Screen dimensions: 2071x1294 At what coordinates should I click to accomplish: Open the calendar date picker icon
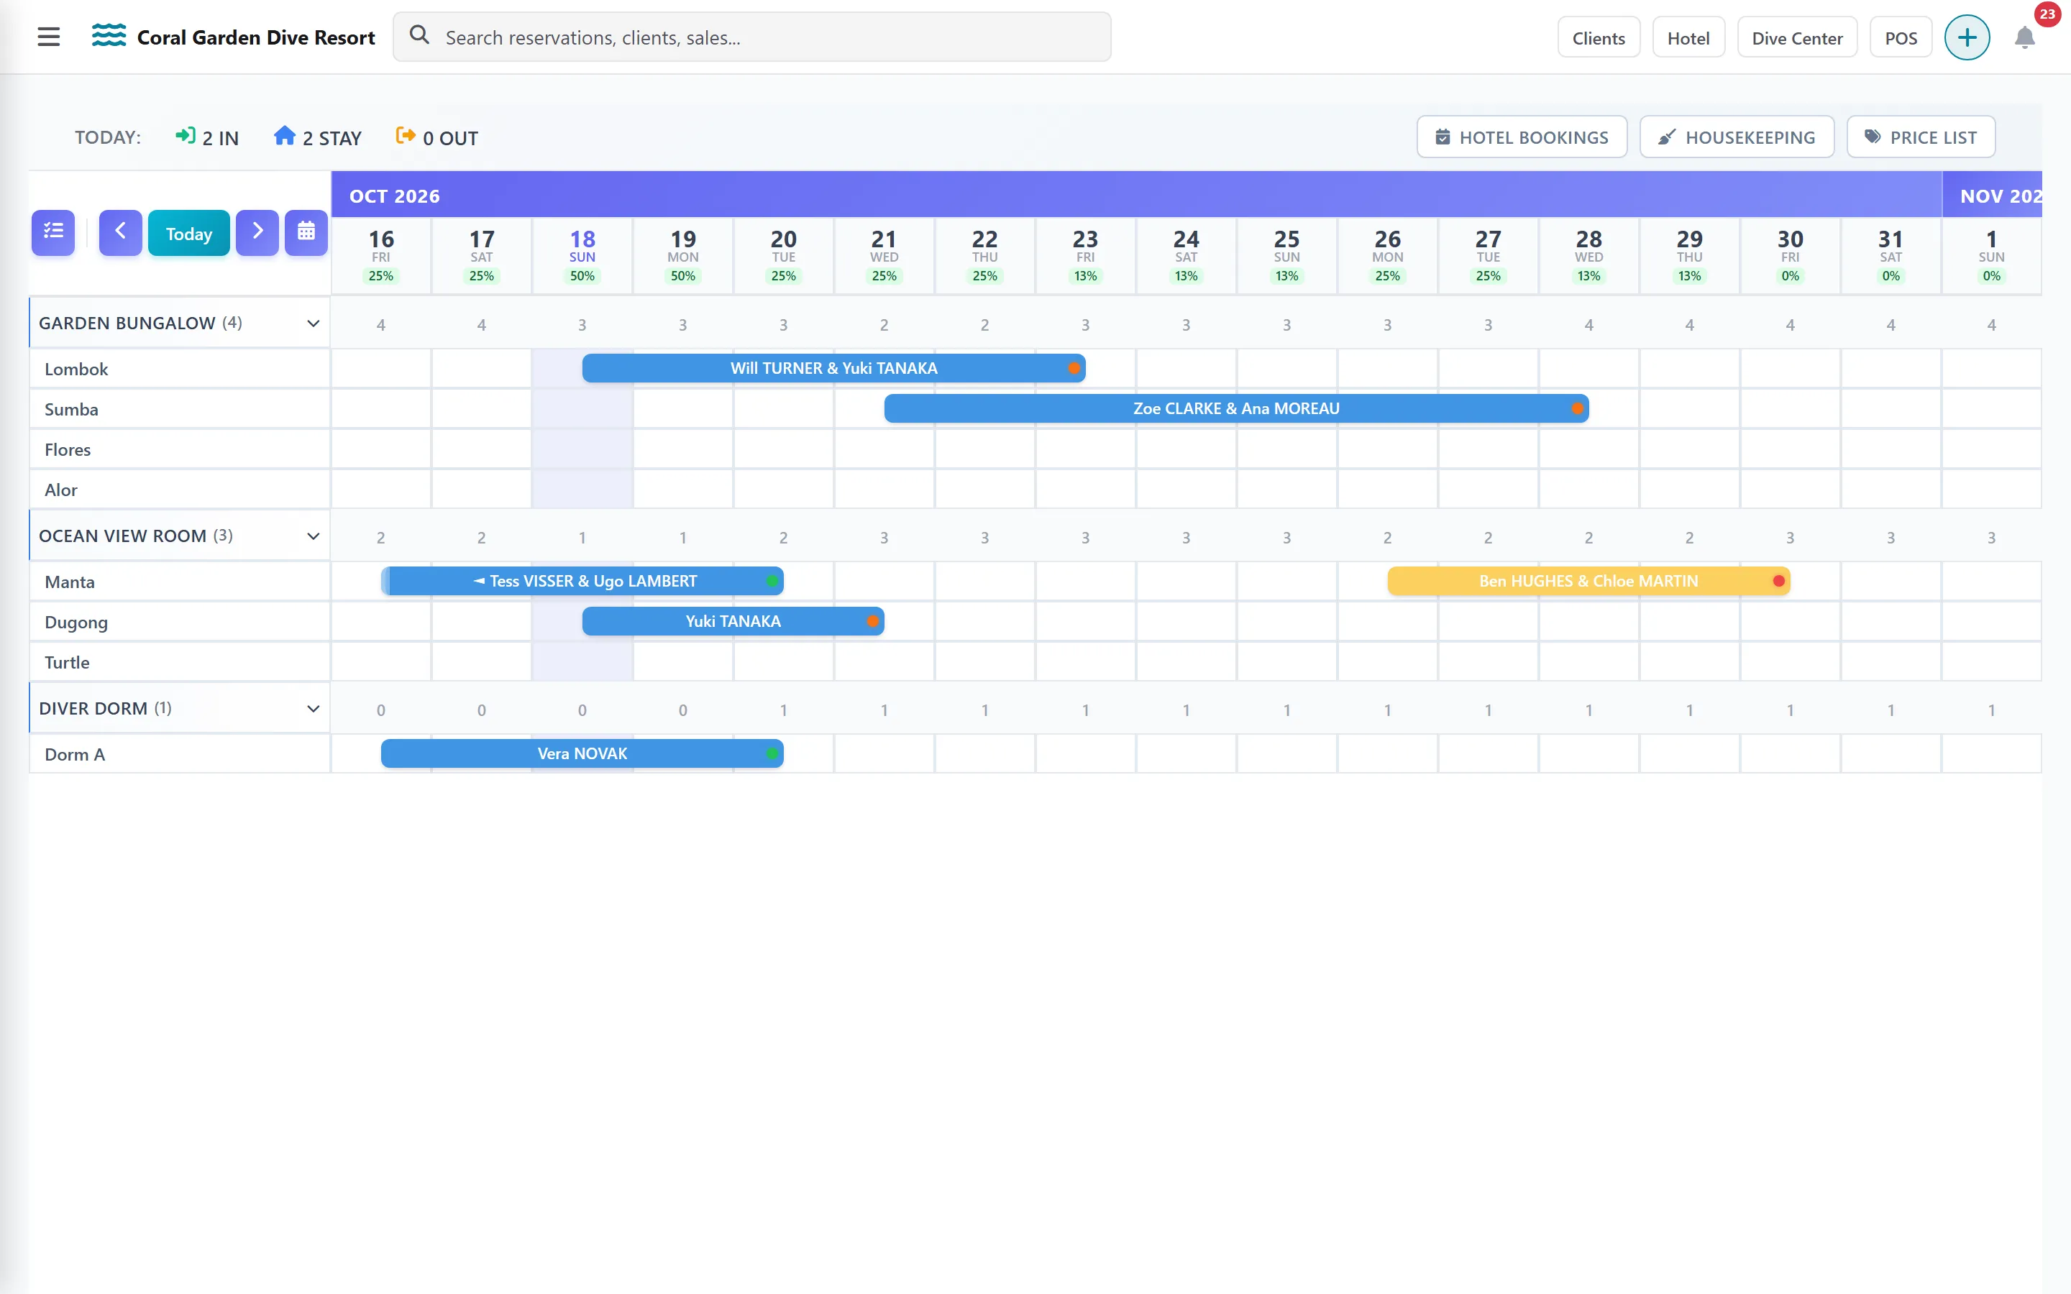[306, 232]
